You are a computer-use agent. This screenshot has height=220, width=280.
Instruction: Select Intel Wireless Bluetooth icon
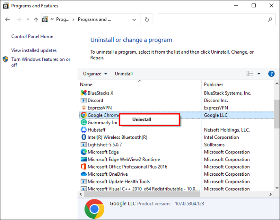point(84,137)
